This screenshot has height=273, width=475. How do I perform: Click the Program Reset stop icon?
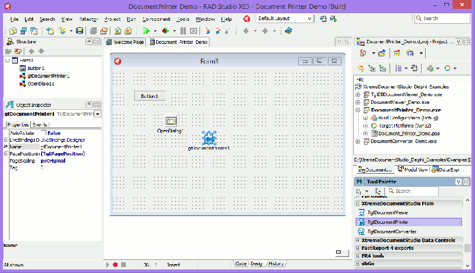194,31
